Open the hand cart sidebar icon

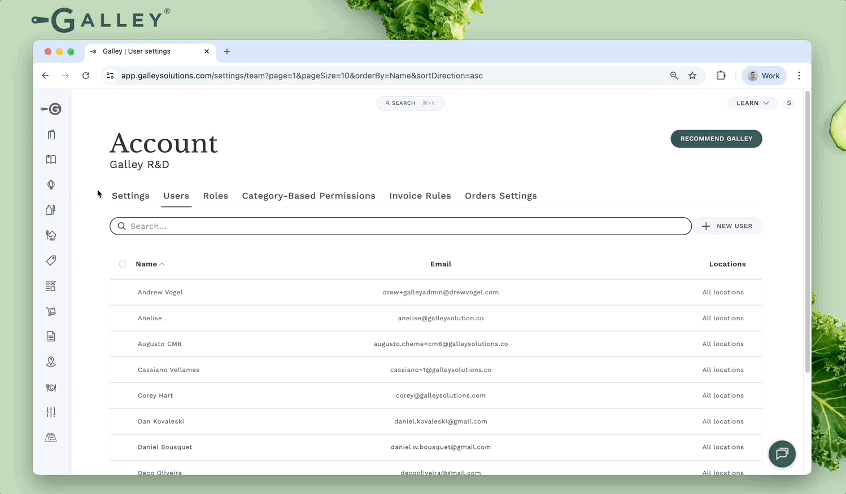[51, 311]
